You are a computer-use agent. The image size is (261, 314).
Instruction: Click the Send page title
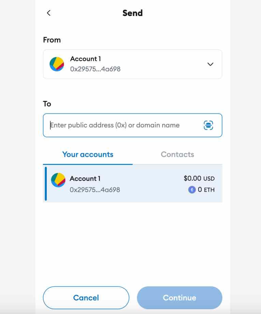[x=132, y=13]
